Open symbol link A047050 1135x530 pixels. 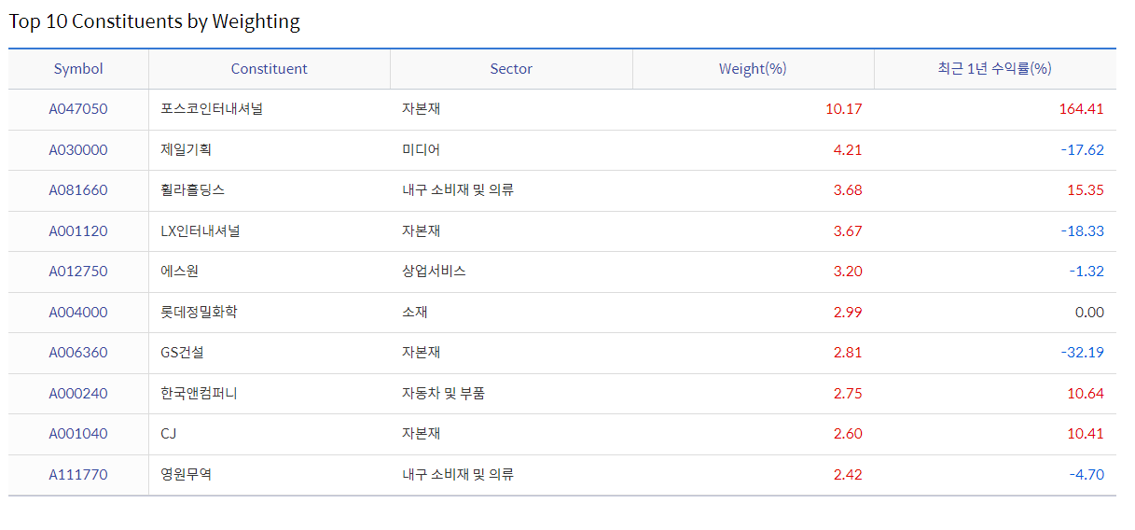tap(78, 109)
